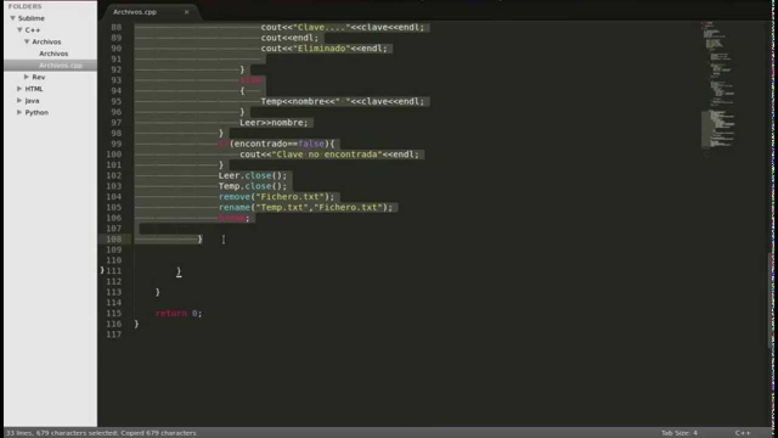This screenshot has height=438, width=778.
Task: Expand the Python folder arrow
Action: click(19, 112)
